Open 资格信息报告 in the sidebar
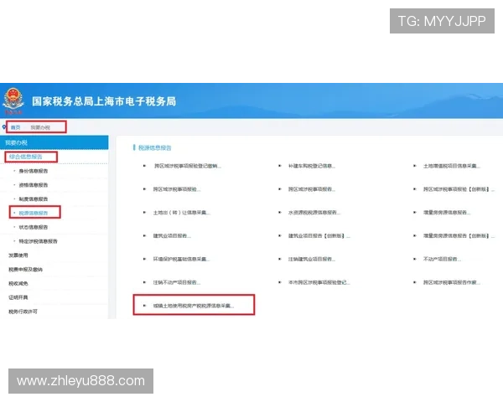 pyautogui.click(x=34, y=185)
